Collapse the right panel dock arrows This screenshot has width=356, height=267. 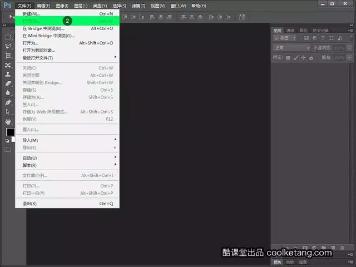[351, 25]
